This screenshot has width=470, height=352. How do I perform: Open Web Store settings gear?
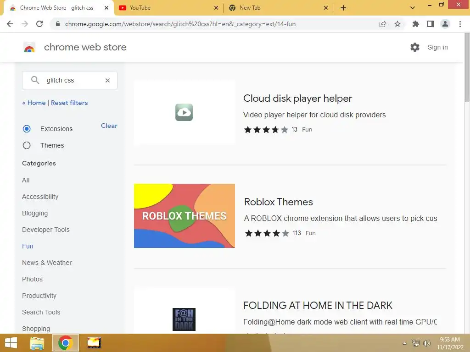[x=415, y=47]
